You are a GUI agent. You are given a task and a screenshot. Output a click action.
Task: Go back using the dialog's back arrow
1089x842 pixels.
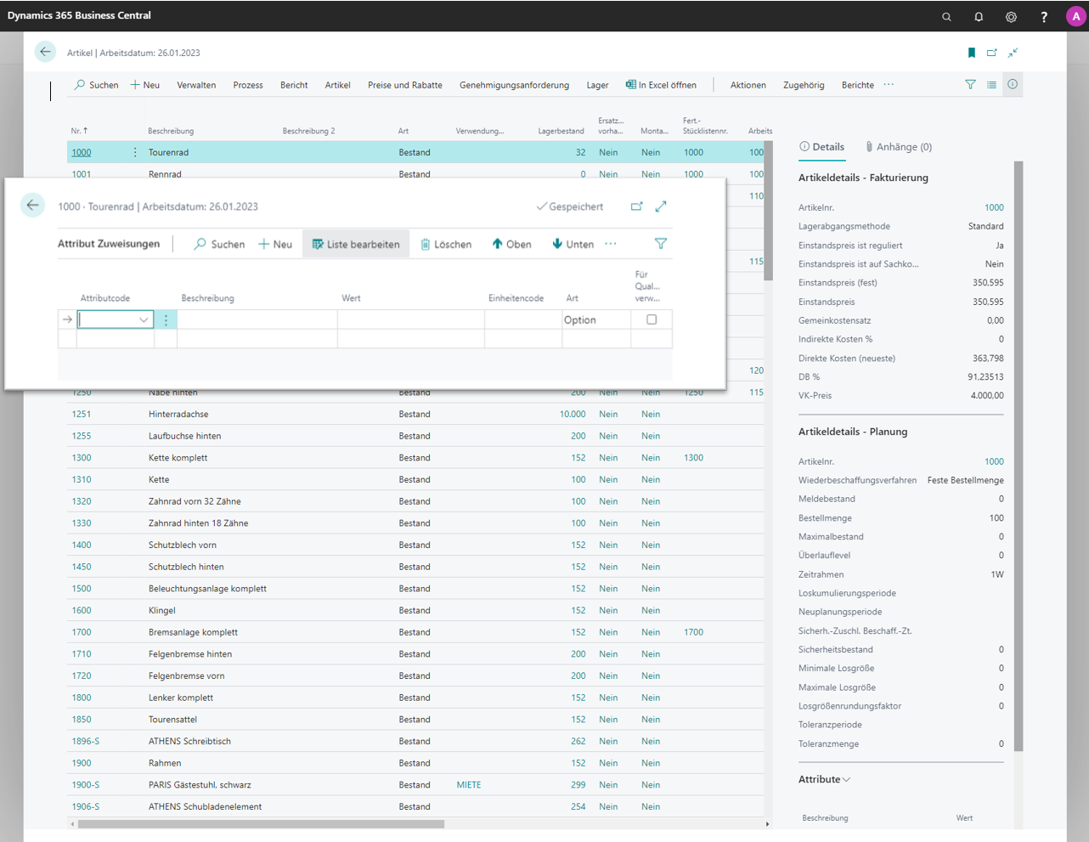click(x=32, y=206)
